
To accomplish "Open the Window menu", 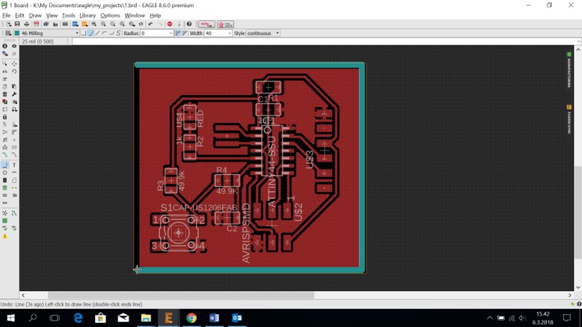I will 134,15.
